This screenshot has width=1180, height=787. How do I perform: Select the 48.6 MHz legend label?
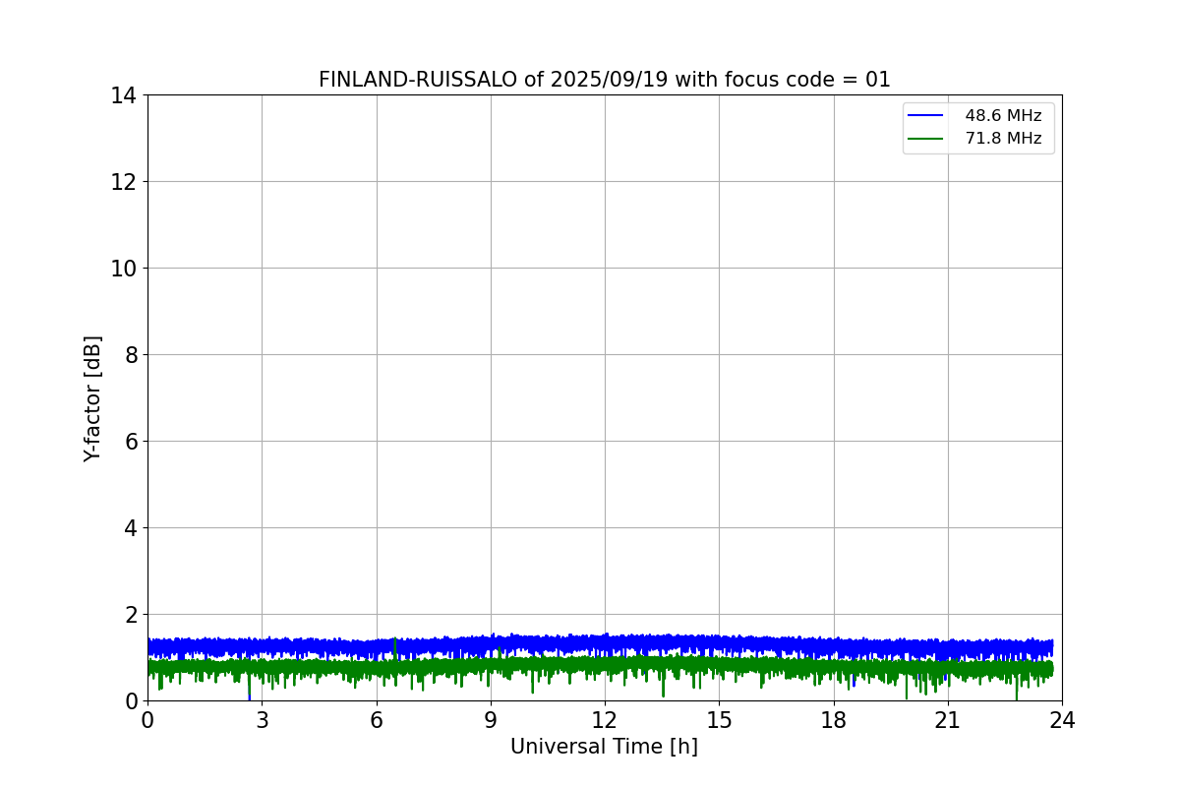tap(1003, 116)
